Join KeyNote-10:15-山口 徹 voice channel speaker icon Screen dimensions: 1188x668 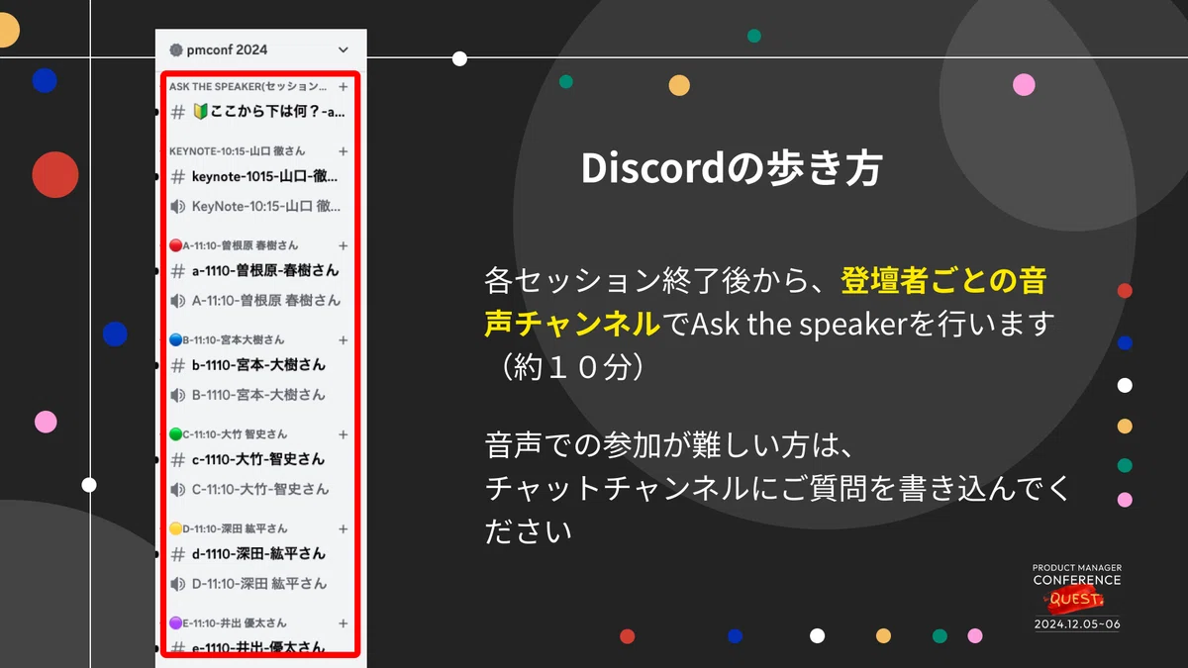[x=178, y=207]
